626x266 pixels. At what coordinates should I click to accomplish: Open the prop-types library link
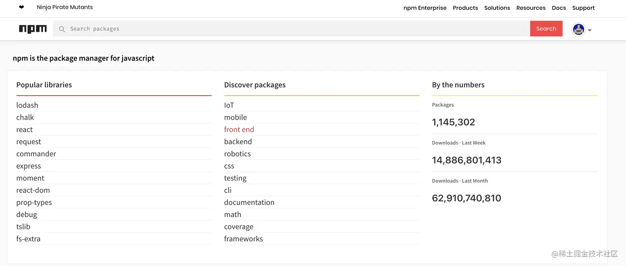(x=34, y=203)
